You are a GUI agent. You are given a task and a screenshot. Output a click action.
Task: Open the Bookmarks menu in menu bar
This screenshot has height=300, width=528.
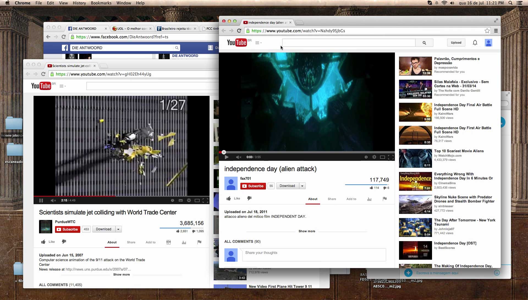[101, 3]
